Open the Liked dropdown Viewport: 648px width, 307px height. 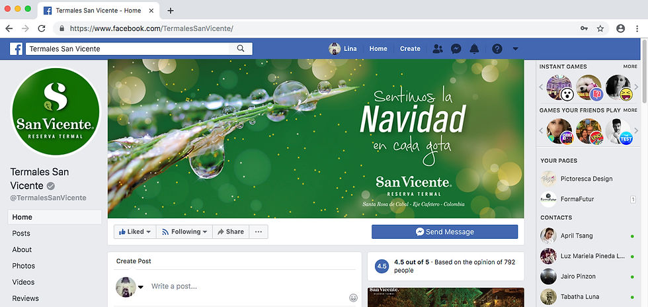(x=135, y=232)
